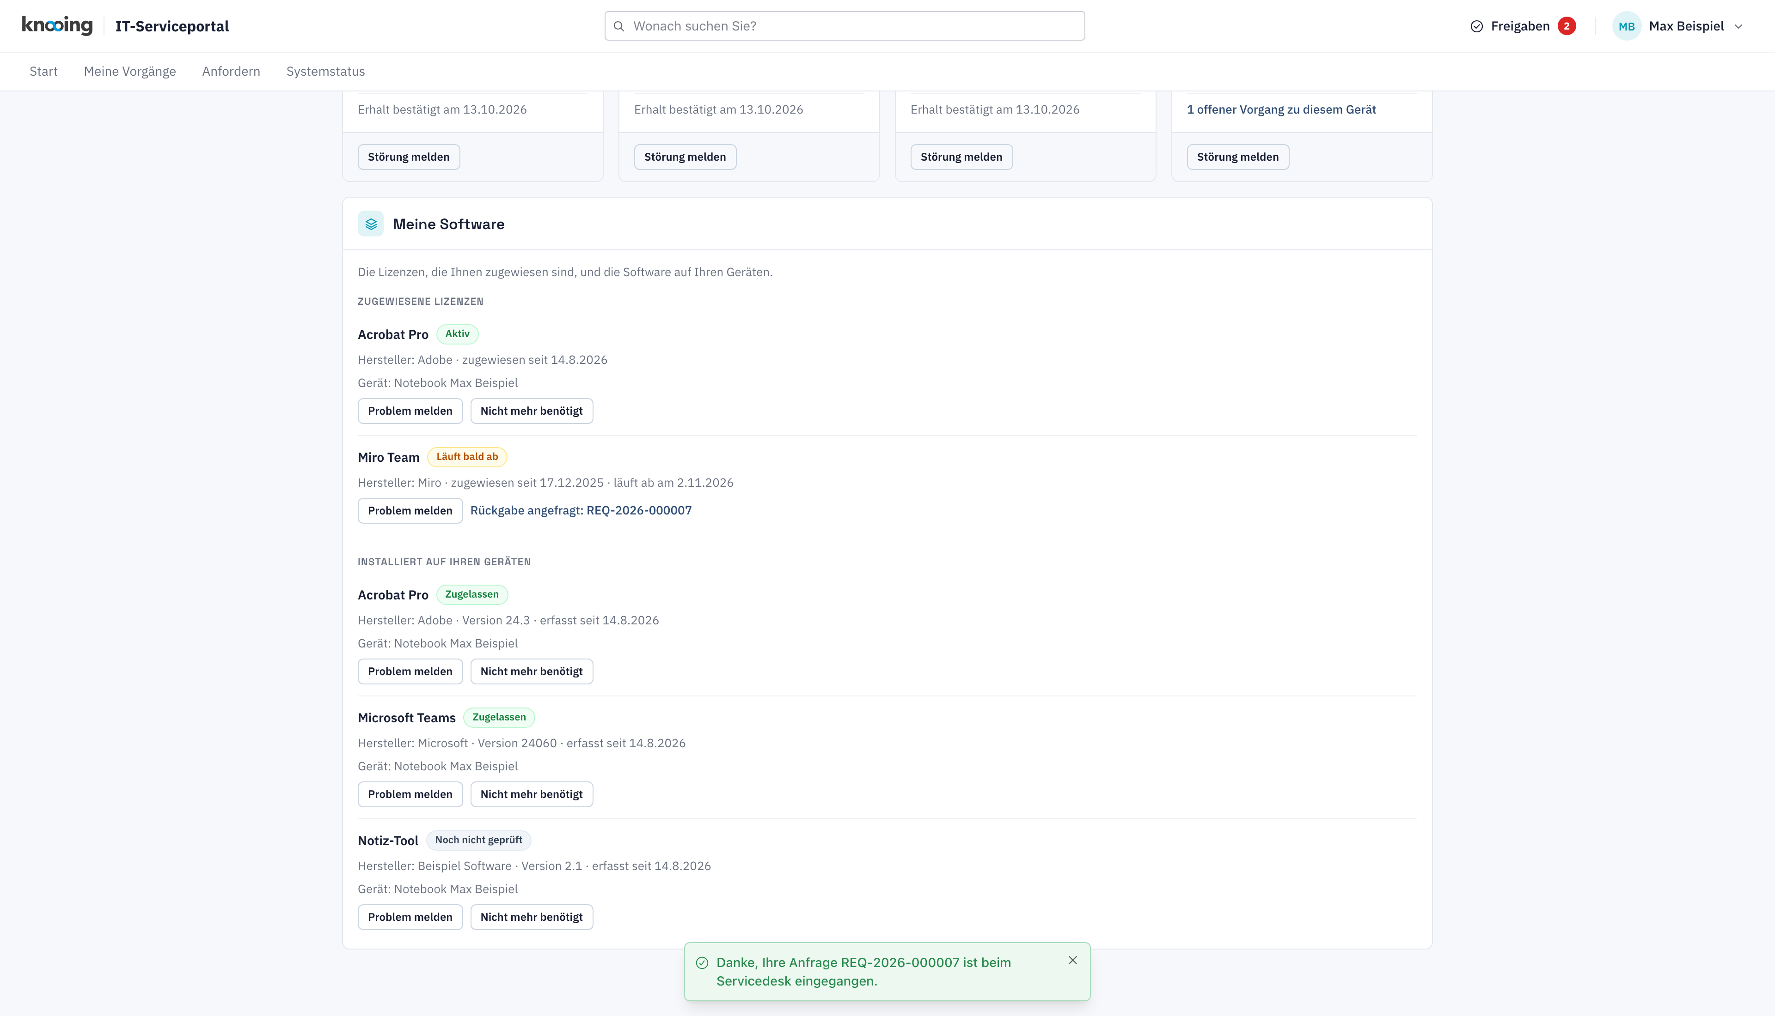Click the Miro Team license name
Screen dimensions: 1775x1016
tap(388, 457)
